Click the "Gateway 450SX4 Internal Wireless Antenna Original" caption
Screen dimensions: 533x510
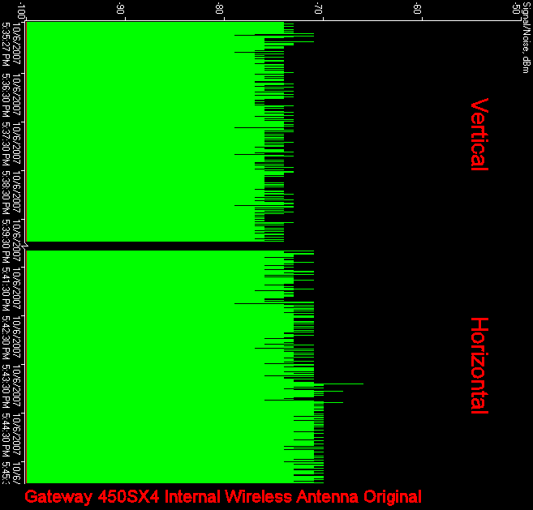(223, 497)
